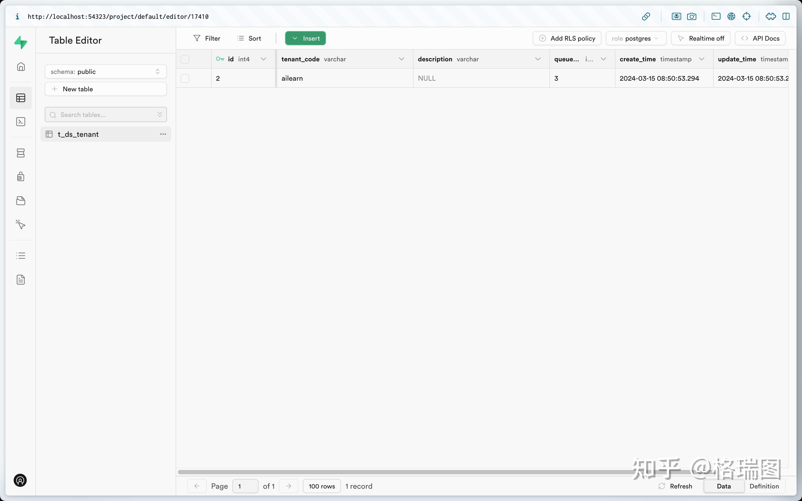Expand the tenant_code column menu chevron
This screenshot has height=501, width=802.
tap(401, 59)
